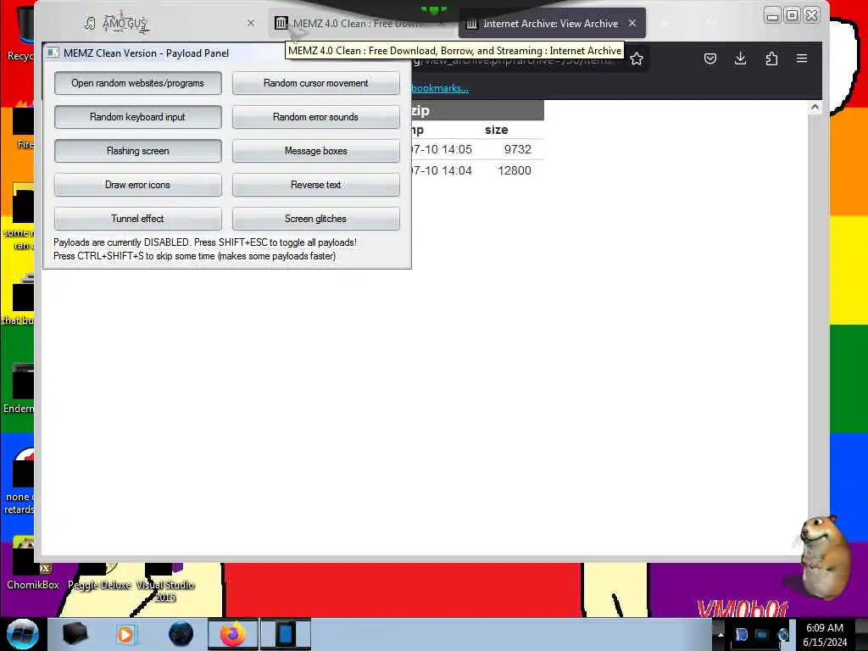868x651 pixels.
Task: Select the Internet Archive: View Archive tab
Action: 551,23
